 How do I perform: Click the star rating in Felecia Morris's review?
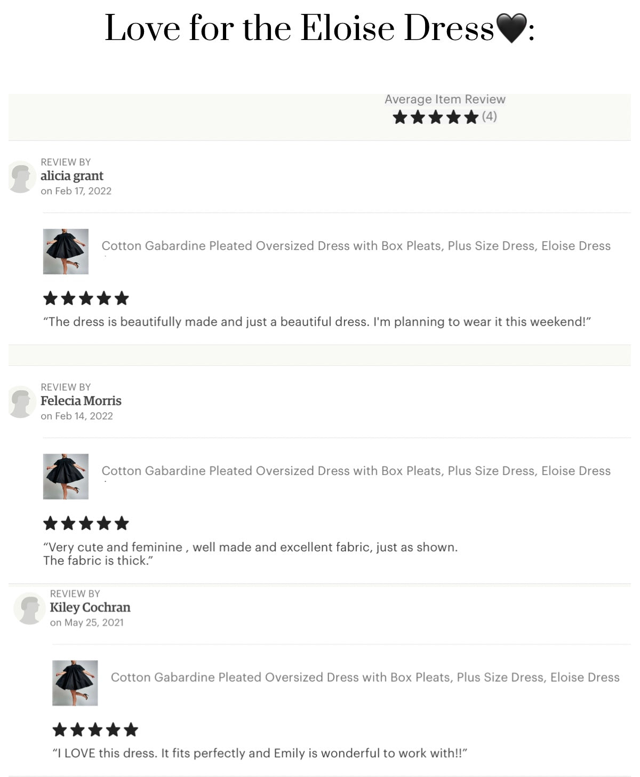tap(86, 524)
